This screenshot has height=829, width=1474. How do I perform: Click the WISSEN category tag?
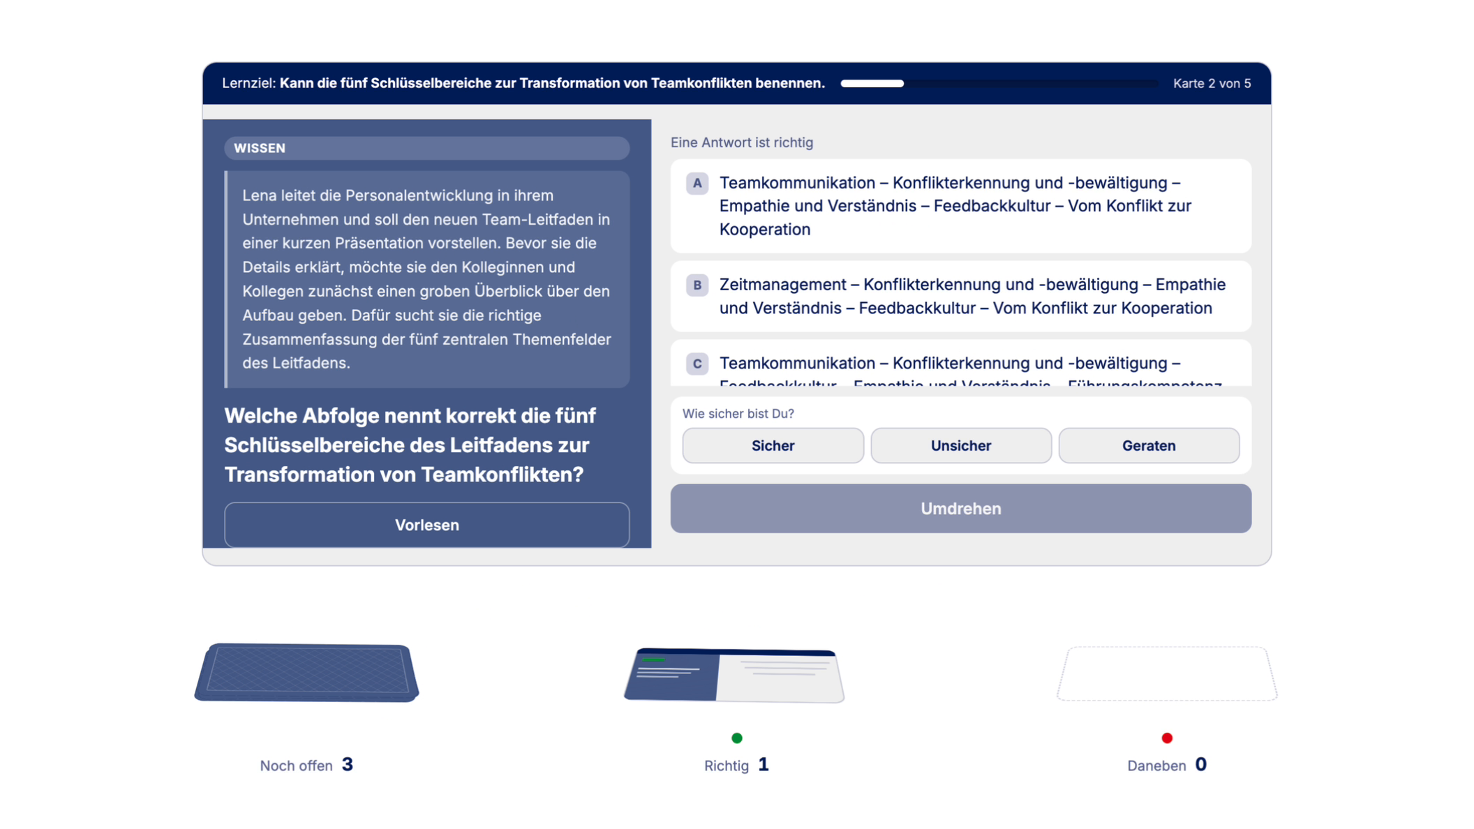pos(426,148)
